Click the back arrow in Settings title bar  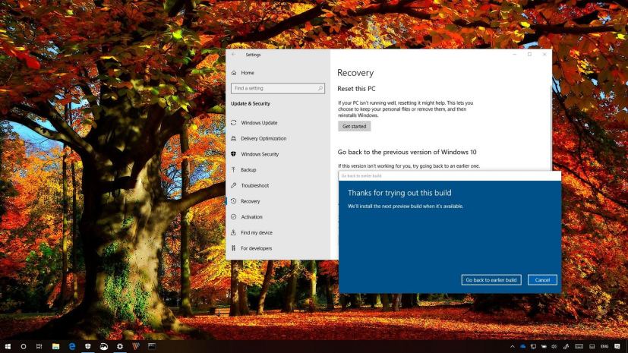(234, 55)
